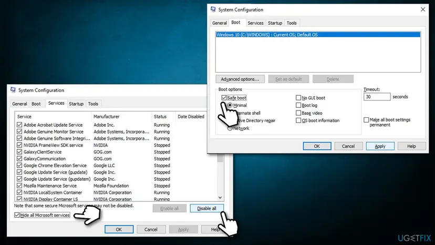Select the Network safe boot radio

click(x=230, y=128)
